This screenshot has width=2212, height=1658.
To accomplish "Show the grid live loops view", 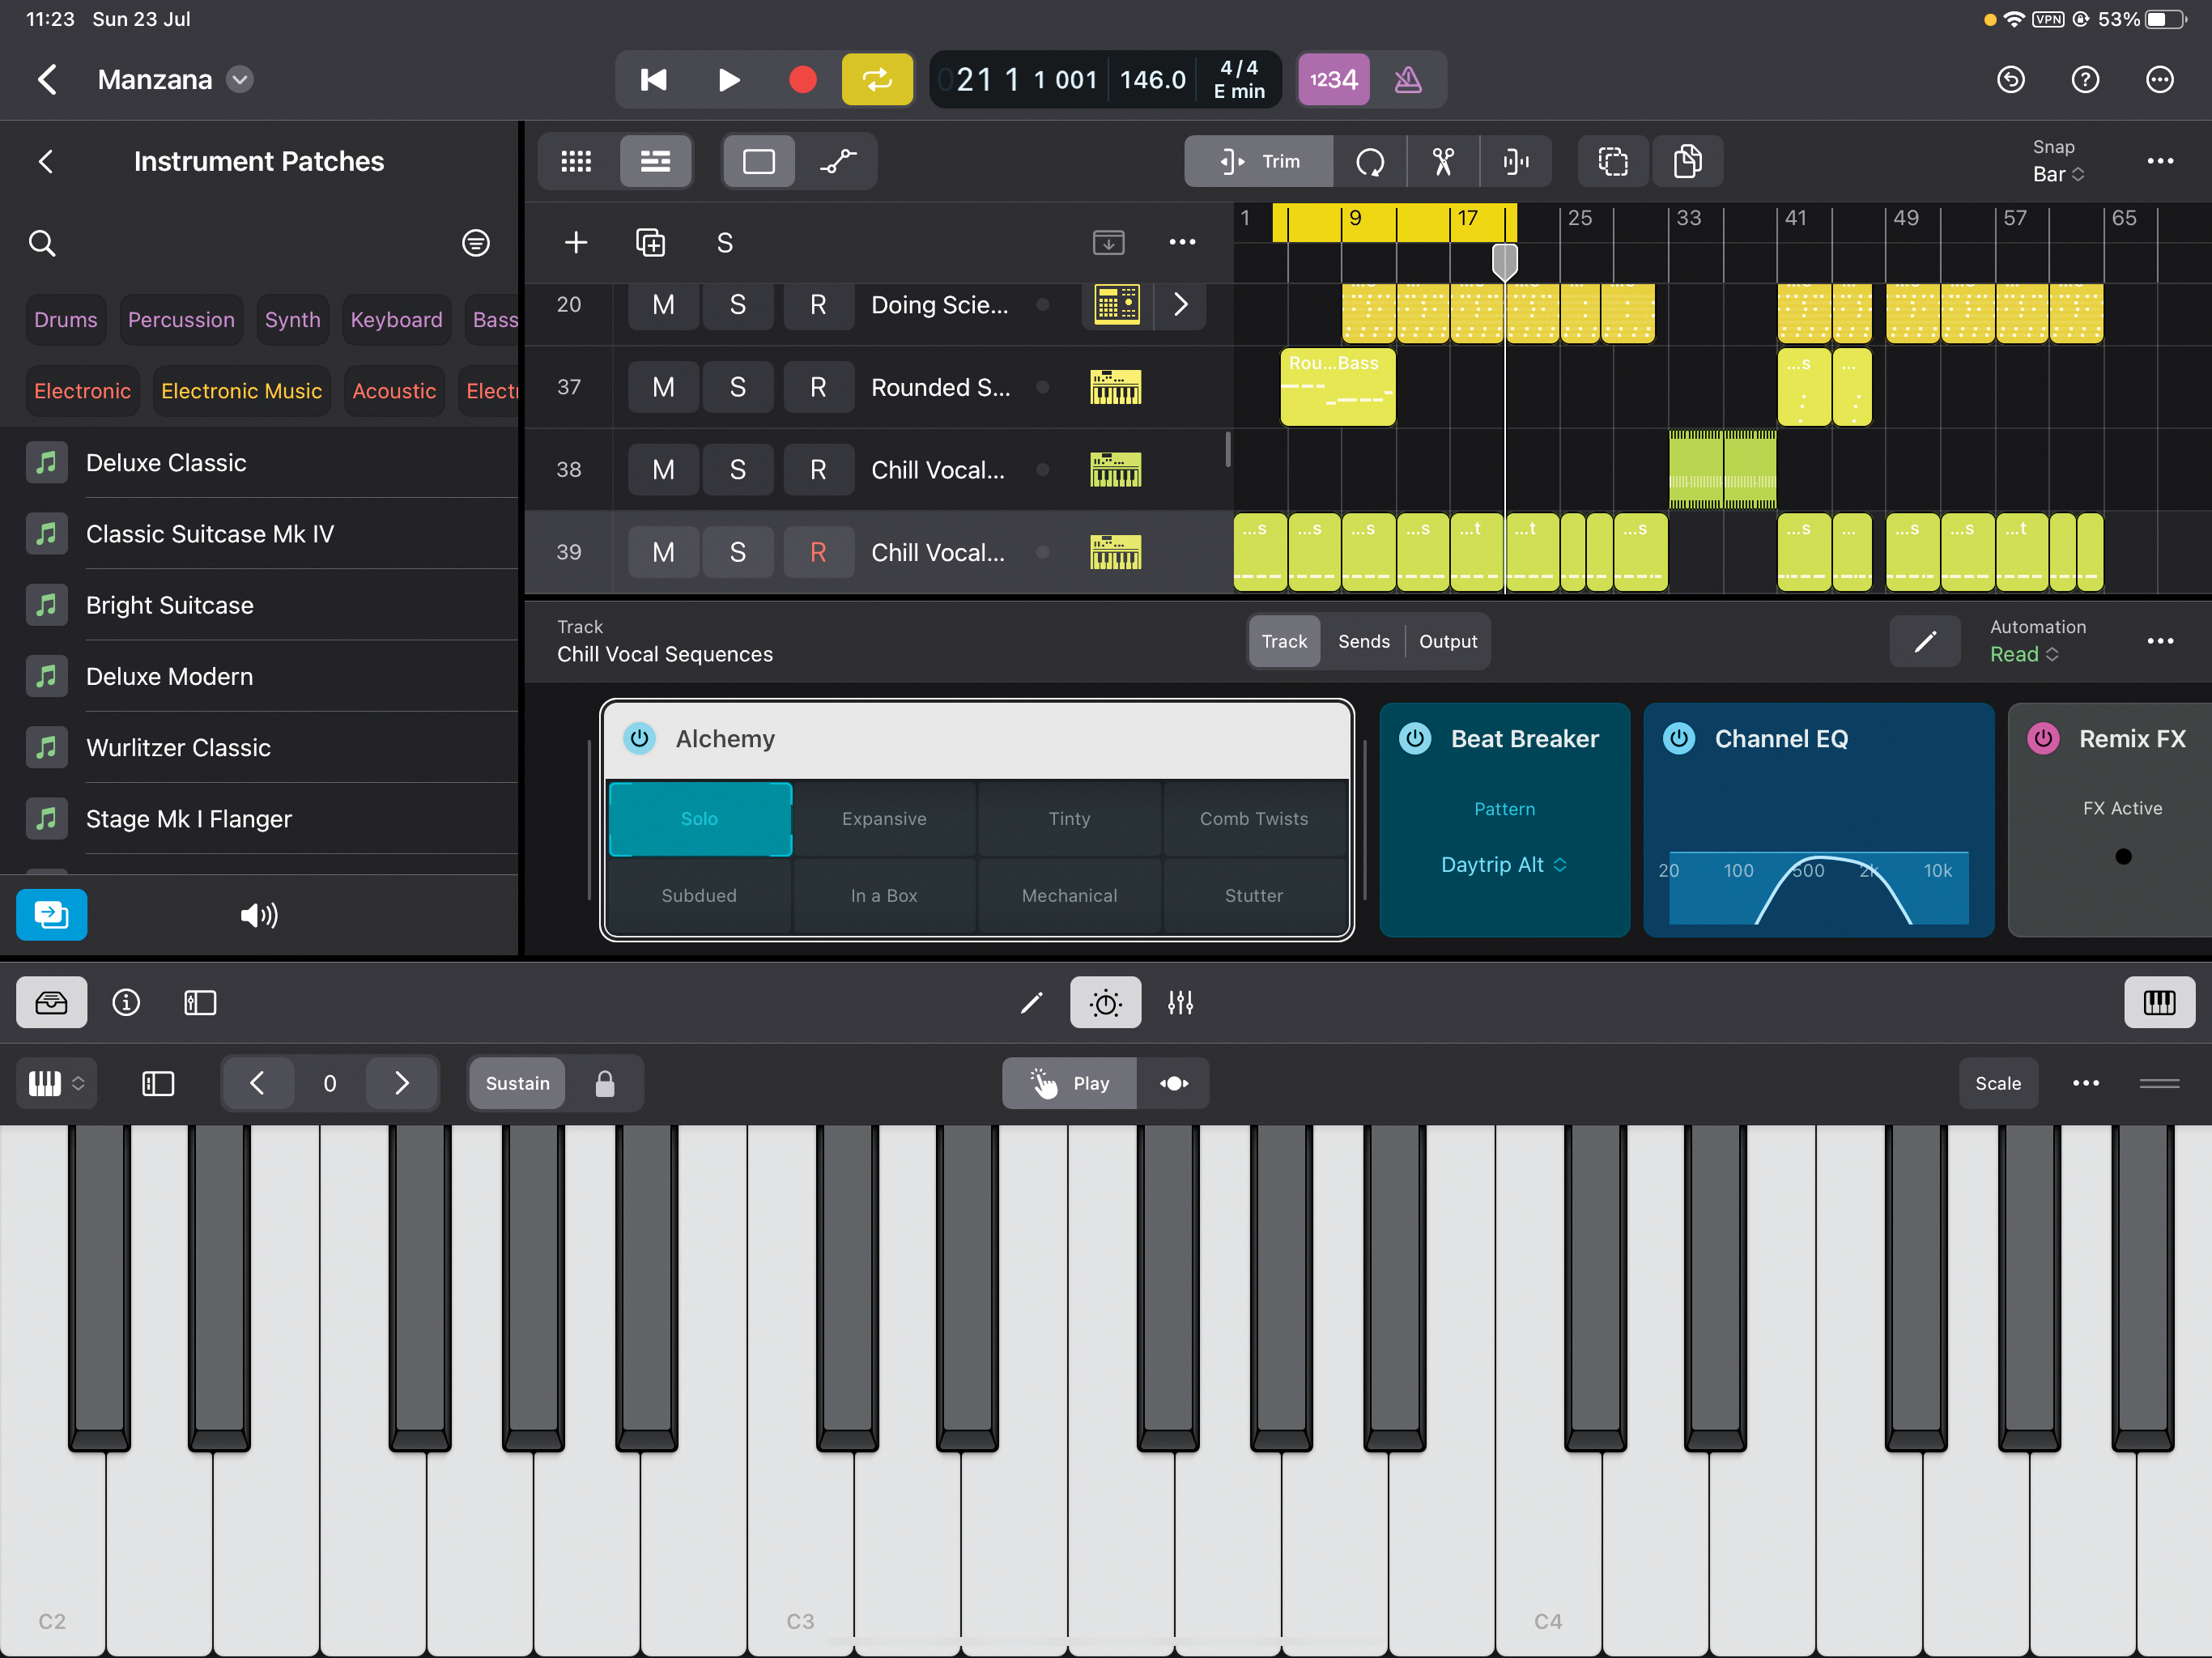I will tap(576, 161).
